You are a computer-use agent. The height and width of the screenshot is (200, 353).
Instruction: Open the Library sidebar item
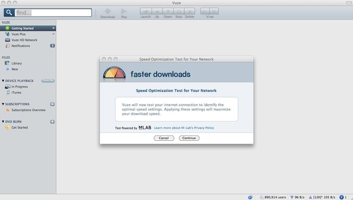[x=17, y=63]
